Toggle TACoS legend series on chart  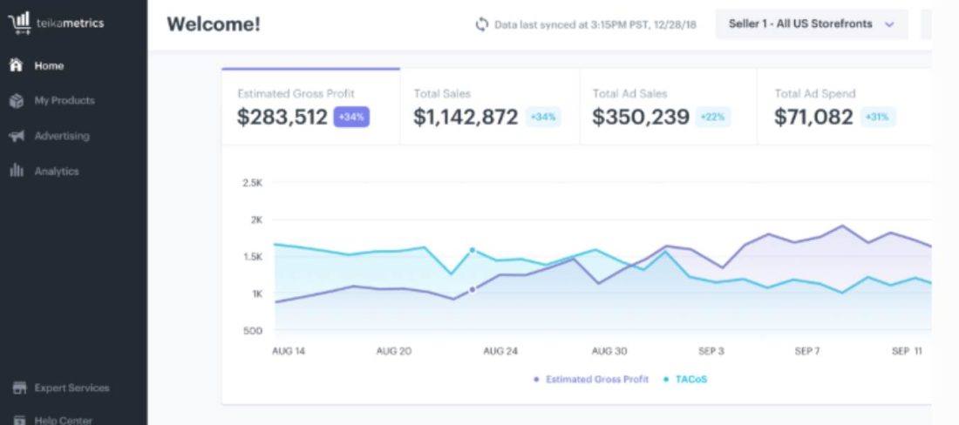685,379
